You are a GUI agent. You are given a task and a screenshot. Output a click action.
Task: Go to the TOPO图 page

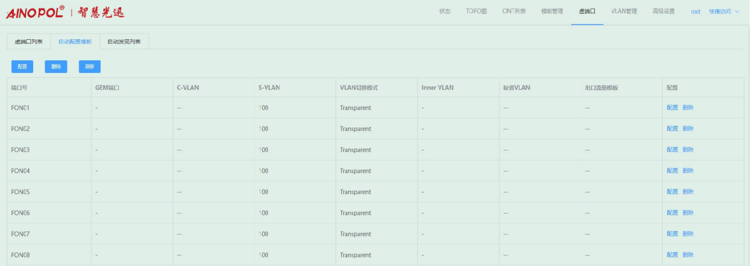tap(476, 12)
